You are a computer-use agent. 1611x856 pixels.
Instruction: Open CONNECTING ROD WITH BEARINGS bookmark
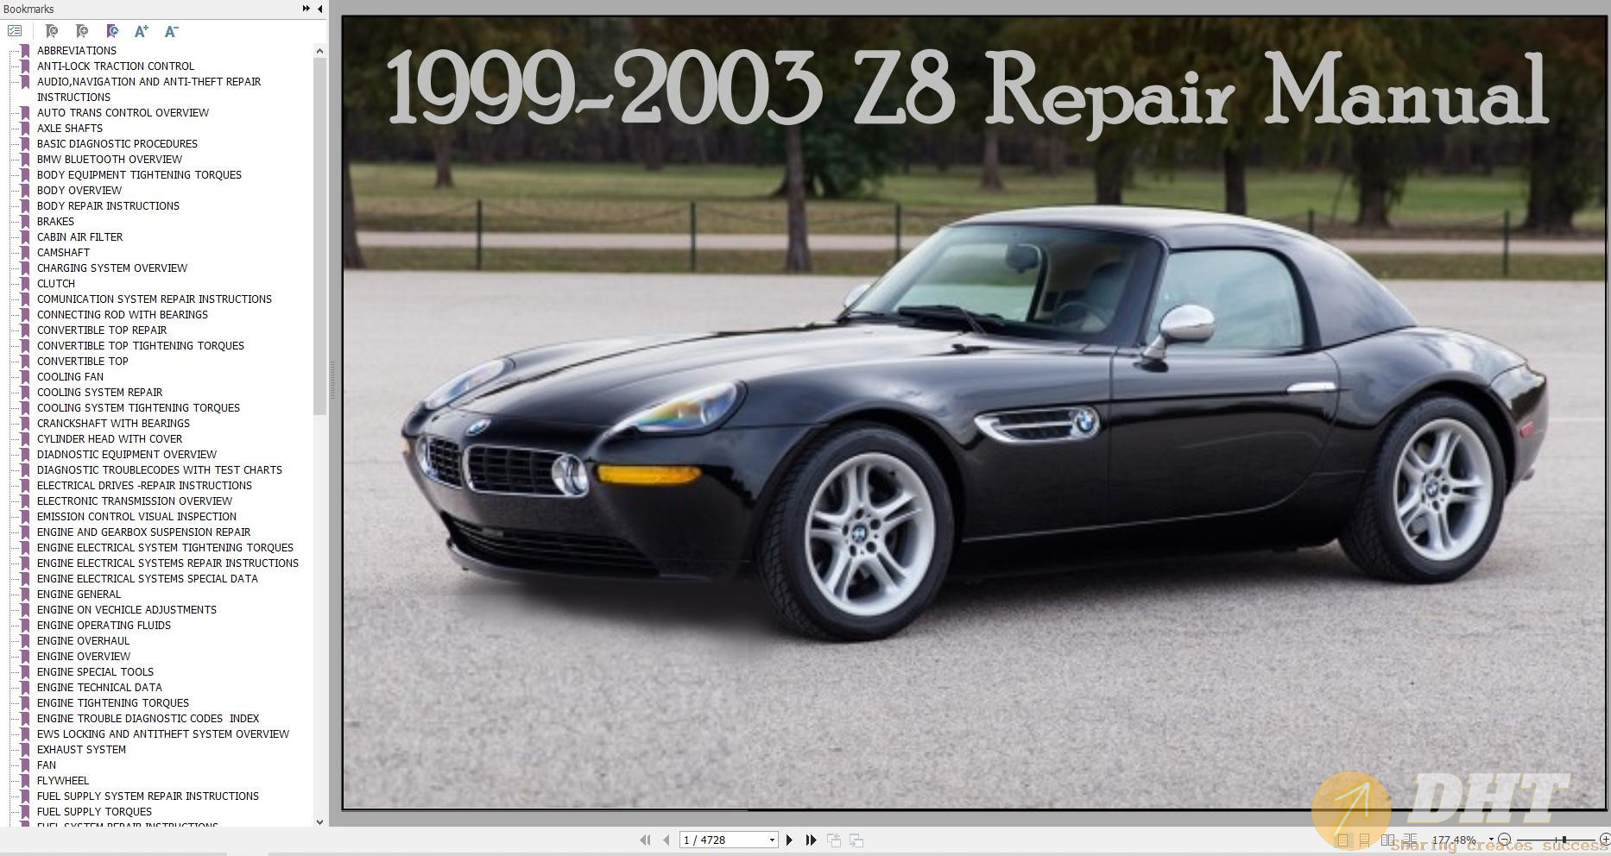tap(122, 314)
